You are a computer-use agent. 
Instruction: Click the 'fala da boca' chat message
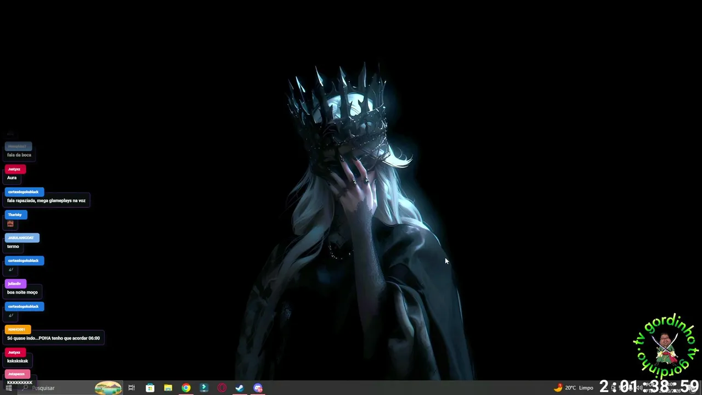(19, 155)
